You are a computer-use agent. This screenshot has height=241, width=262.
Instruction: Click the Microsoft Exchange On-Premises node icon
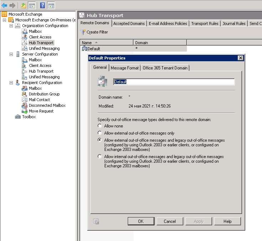[x=11, y=20]
